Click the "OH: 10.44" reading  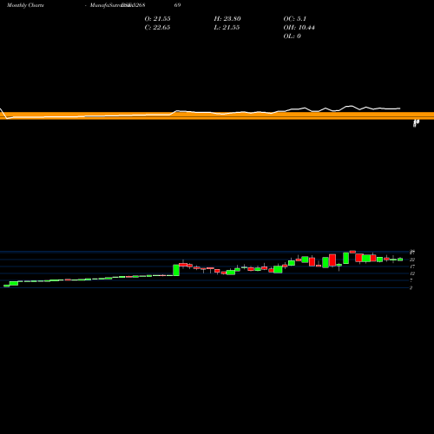tap(299, 28)
